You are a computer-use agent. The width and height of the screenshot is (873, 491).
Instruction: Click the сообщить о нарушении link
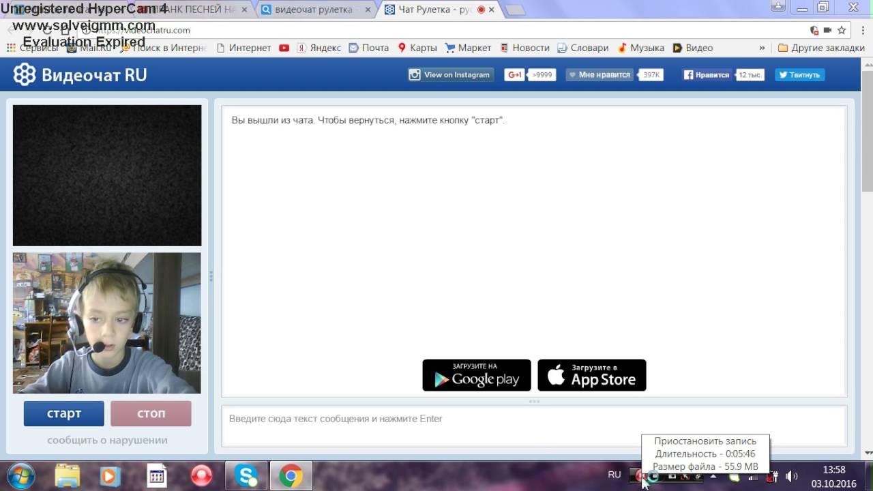pos(107,440)
